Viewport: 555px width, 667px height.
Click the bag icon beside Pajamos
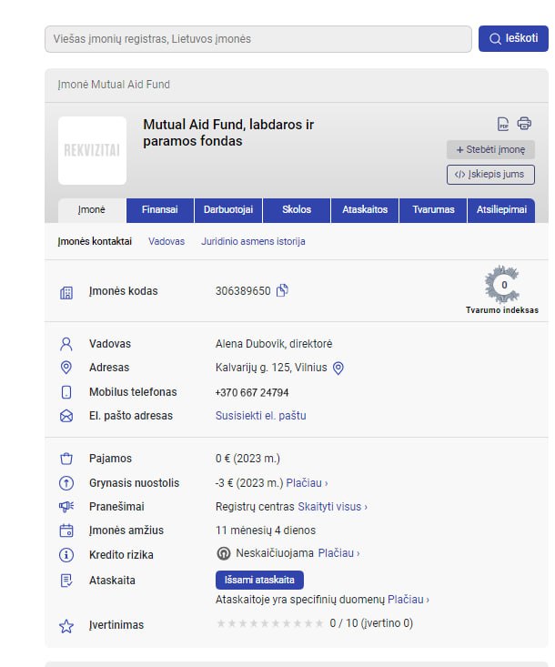(66, 459)
